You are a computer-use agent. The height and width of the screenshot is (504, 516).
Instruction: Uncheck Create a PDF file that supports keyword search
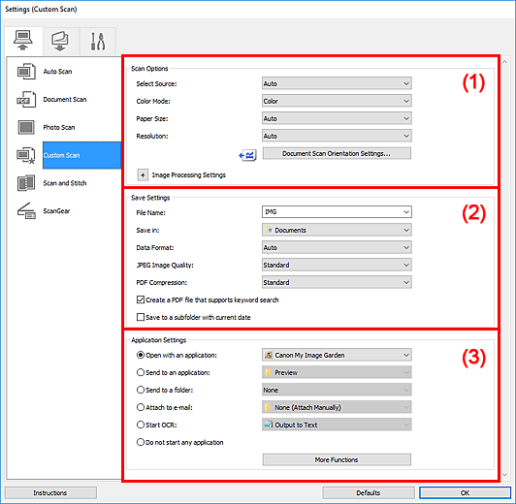coord(141,299)
